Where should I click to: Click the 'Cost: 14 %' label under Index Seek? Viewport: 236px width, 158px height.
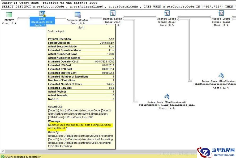[167, 108]
